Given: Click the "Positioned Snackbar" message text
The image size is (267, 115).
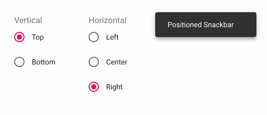Looking at the screenshot, I should tap(200, 25).
